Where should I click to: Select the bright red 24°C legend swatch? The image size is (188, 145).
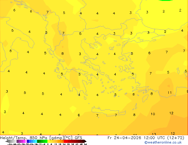coord(65,141)
